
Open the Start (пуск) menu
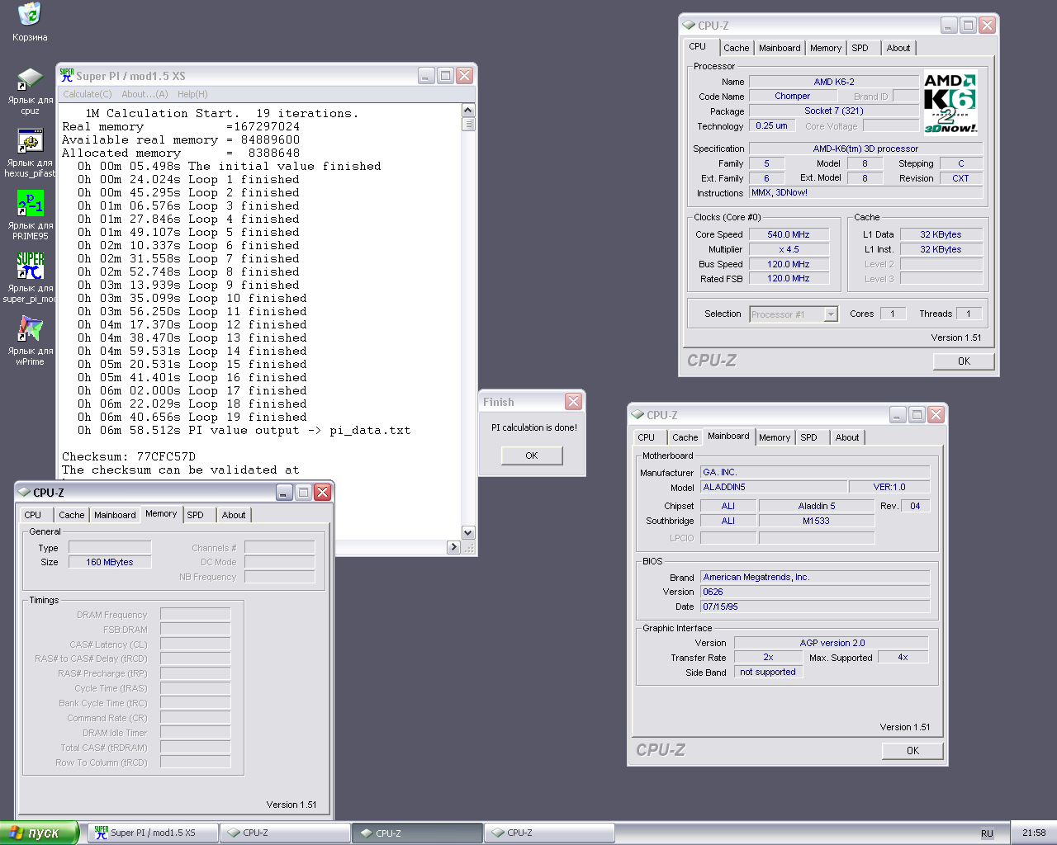(x=40, y=833)
